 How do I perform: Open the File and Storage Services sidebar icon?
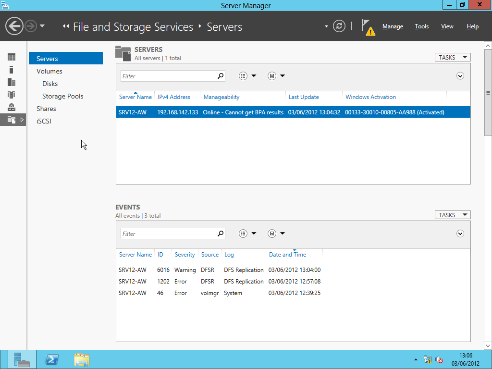click(x=12, y=120)
